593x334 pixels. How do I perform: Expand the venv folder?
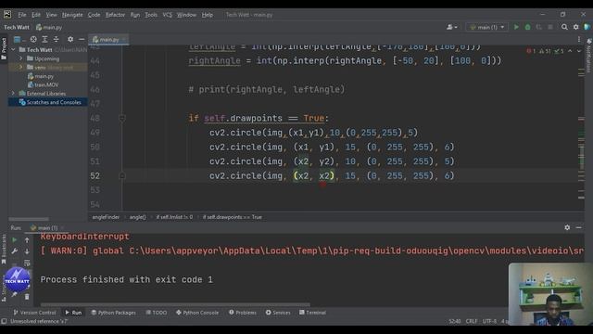point(21,67)
